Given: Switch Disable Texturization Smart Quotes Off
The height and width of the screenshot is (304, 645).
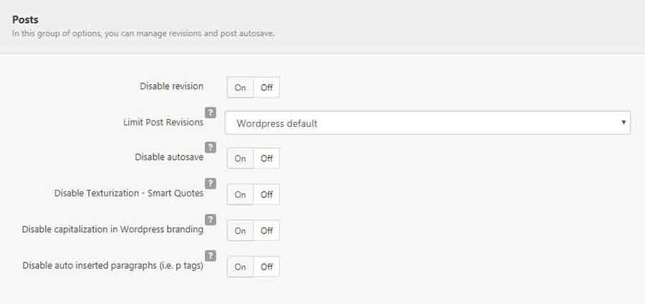Looking at the screenshot, I should (267, 194).
